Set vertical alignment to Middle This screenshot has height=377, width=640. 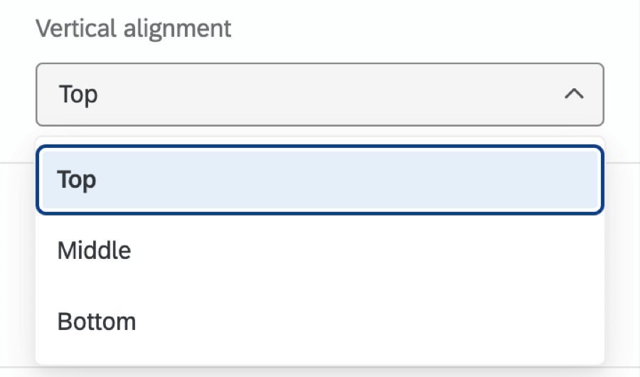(x=95, y=250)
